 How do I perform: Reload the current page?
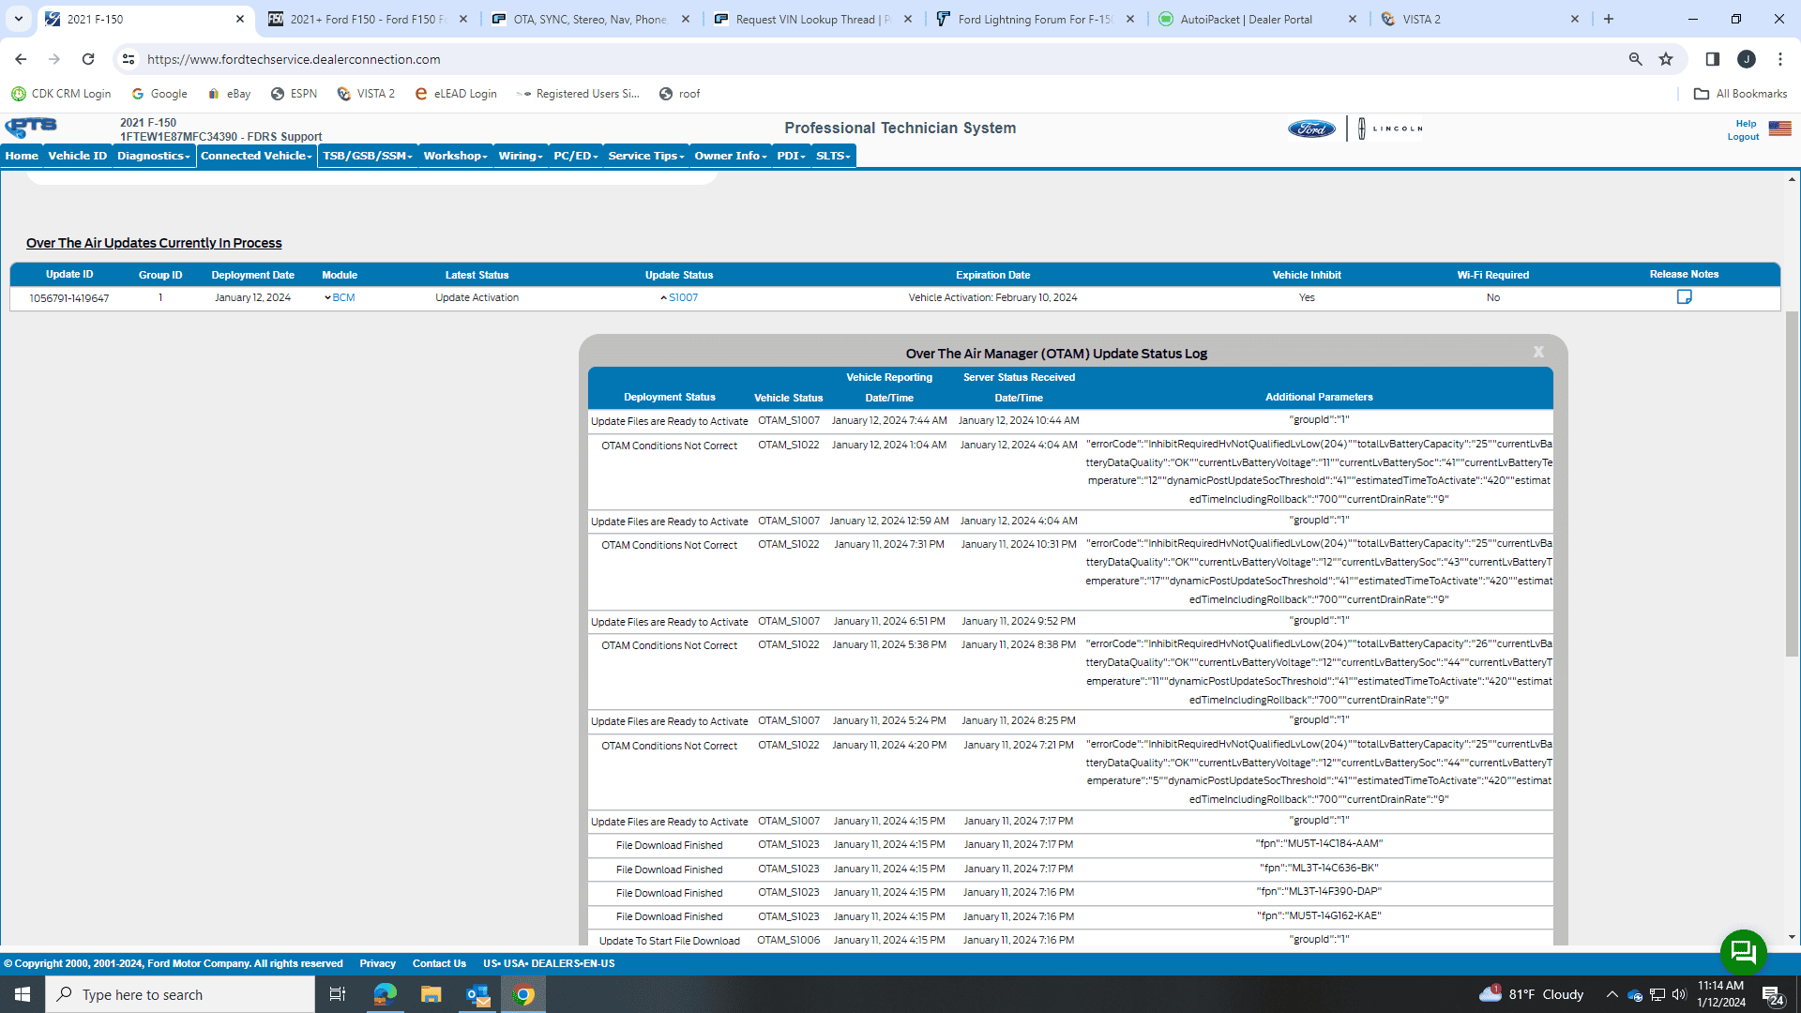click(x=88, y=59)
